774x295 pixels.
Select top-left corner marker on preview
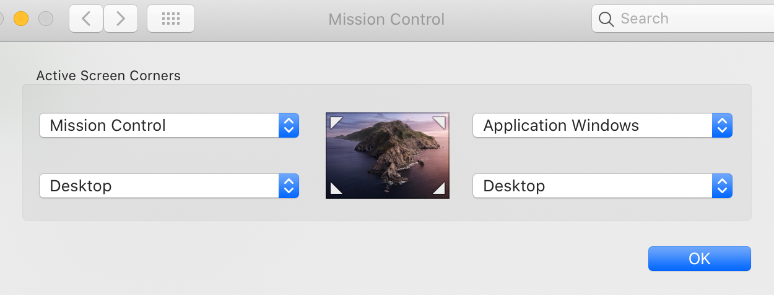[x=336, y=123]
